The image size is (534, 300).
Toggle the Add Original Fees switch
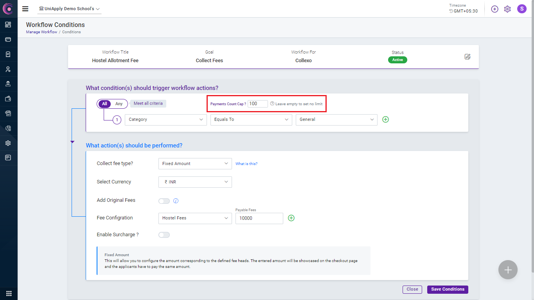[164, 201]
